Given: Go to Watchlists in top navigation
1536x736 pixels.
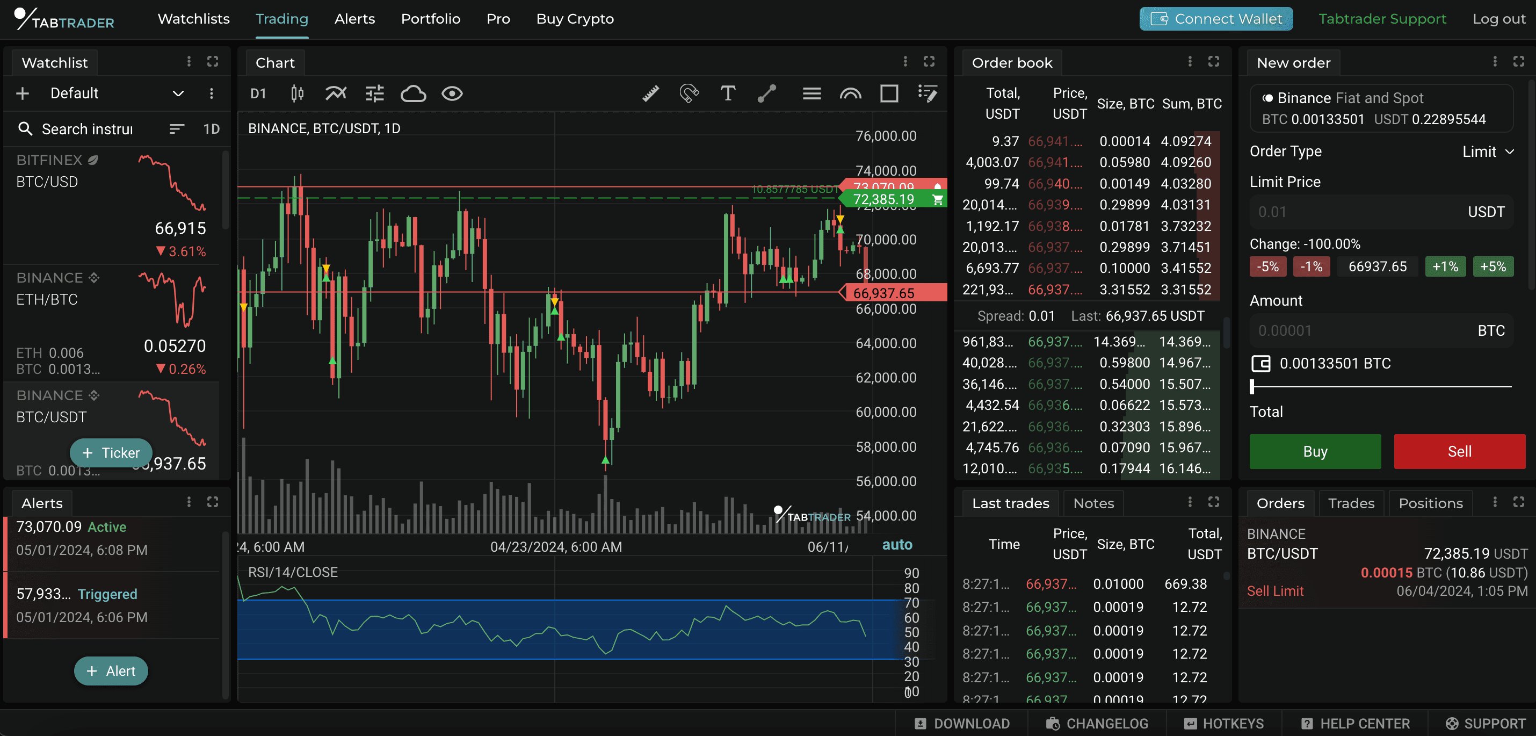Looking at the screenshot, I should point(193,19).
